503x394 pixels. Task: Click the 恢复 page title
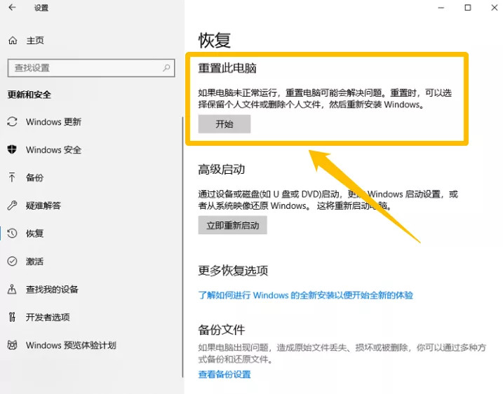coord(214,40)
